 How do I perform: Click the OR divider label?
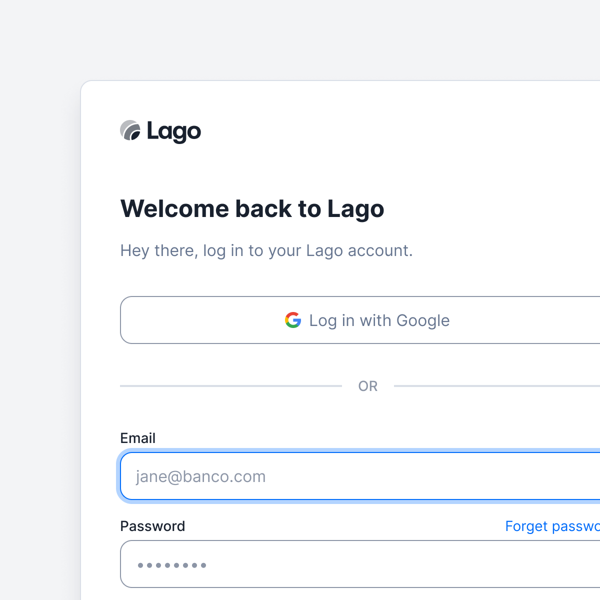[x=368, y=386]
